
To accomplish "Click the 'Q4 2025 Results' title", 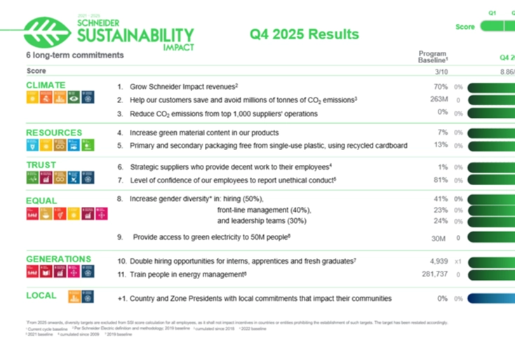I will point(304,34).
